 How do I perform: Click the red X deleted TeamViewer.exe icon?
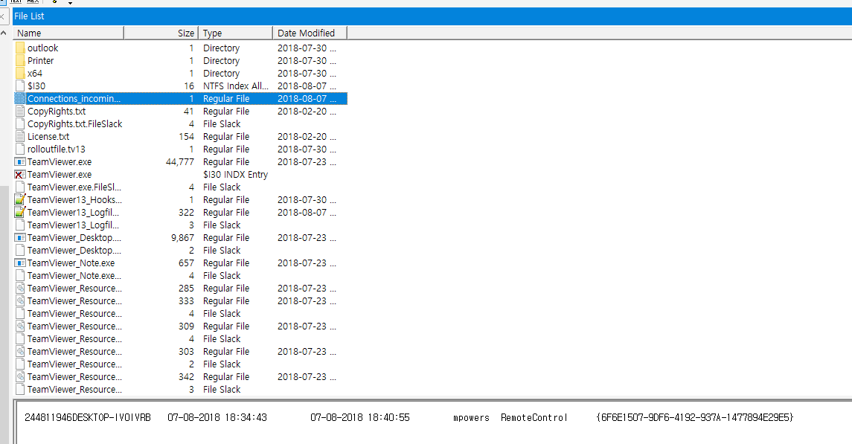tap(20, 174)
